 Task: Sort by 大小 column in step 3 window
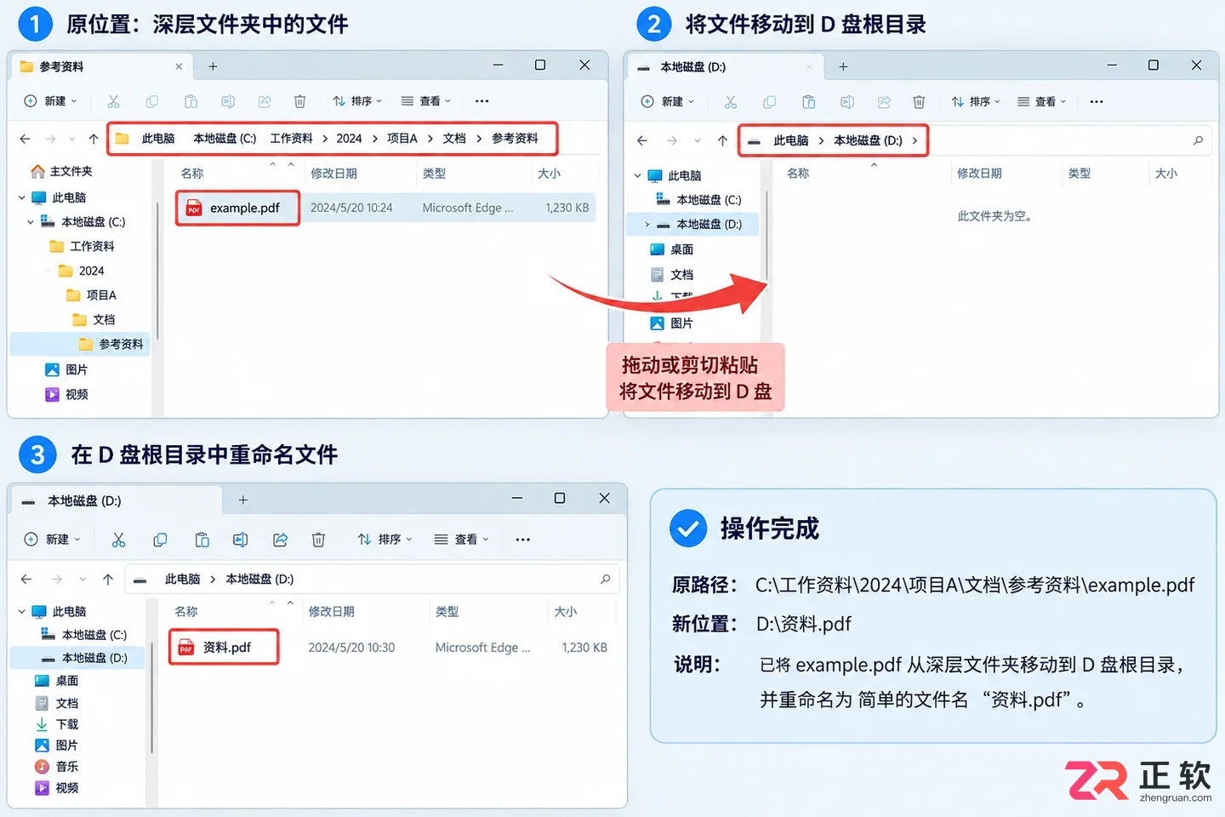(x=566, y=612)
